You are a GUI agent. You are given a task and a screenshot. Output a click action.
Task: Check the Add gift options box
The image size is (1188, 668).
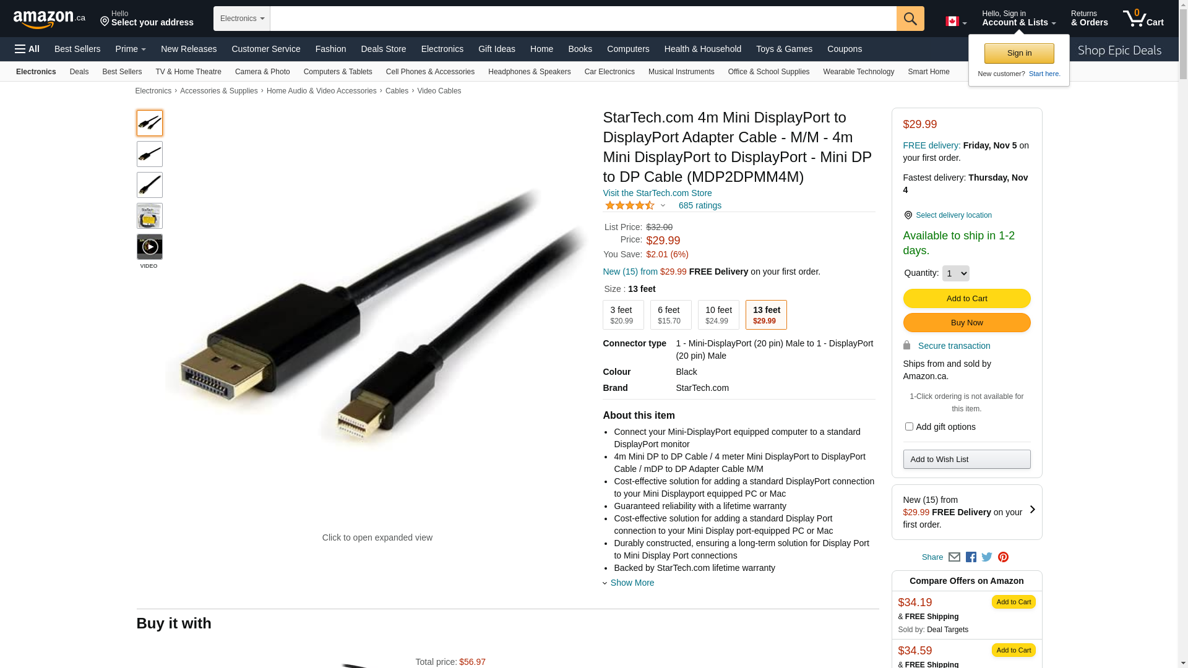click(x=908, y=427)
